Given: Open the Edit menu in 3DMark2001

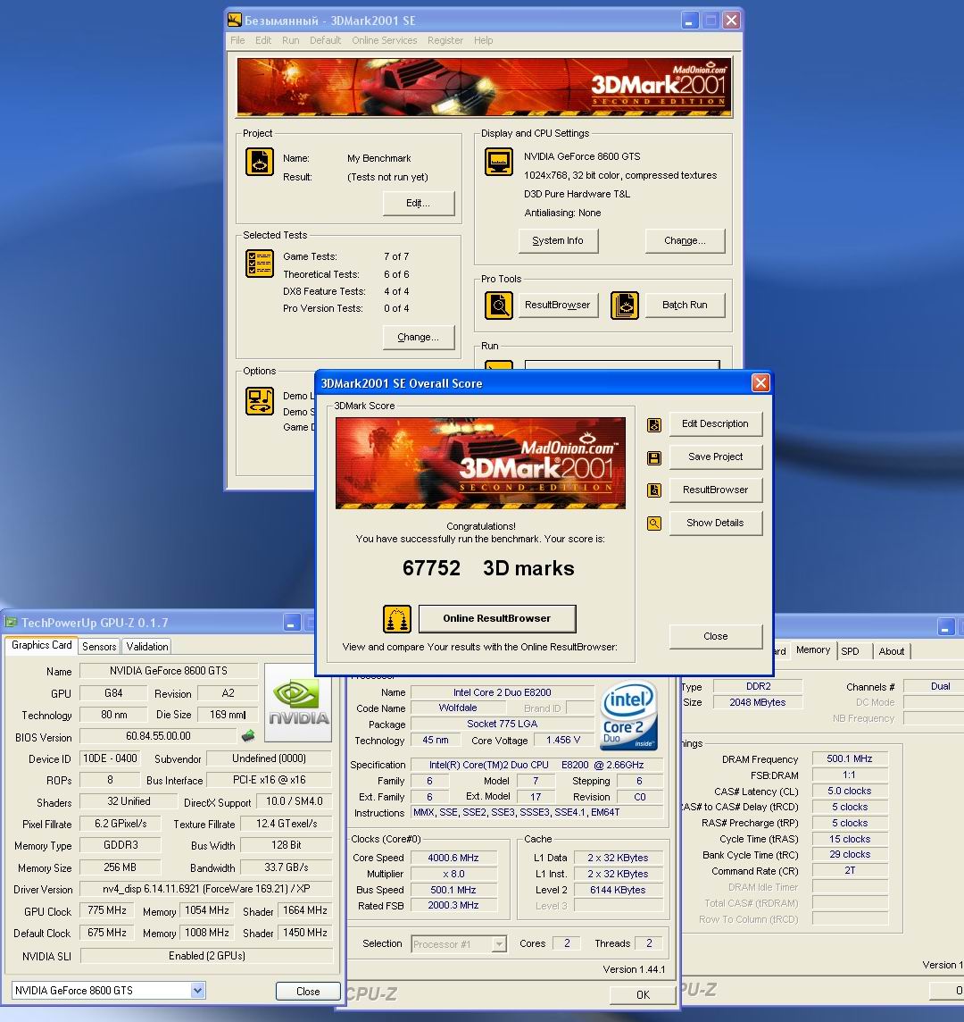Looking at the screenshot, I should (x=263, y=40).
